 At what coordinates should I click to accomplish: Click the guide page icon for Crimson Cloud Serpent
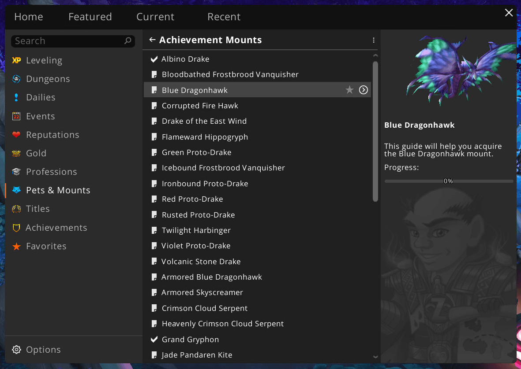(x=154, y=308)
